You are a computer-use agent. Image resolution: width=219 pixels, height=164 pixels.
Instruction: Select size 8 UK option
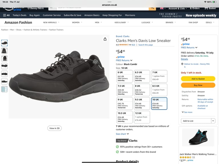tap(142, 90)
